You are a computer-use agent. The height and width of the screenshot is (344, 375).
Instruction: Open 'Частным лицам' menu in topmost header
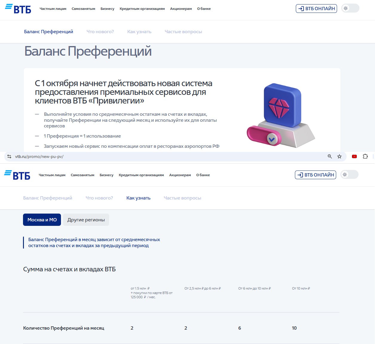[53, 9]
